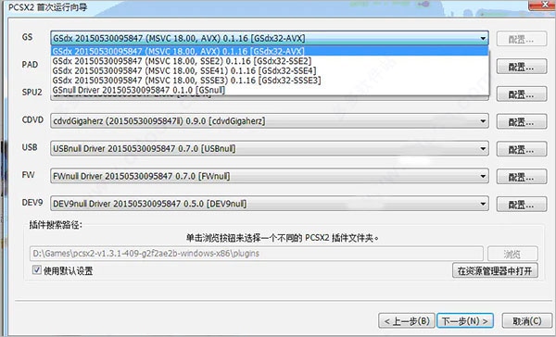Select GSdx32-AVX option in dropdown list
This screenshot has height=337, width=556.
(x=270, y=51)
